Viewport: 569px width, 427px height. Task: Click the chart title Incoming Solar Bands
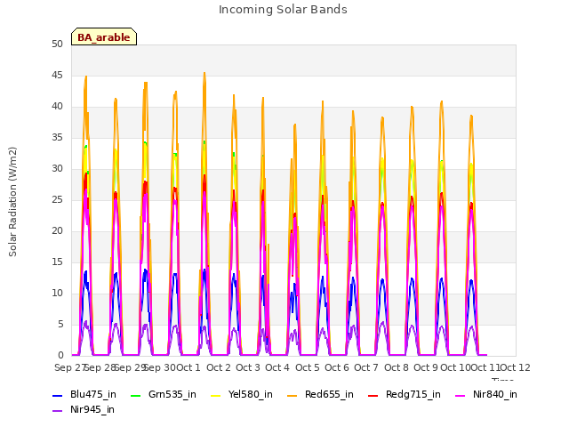pos(283,10)
